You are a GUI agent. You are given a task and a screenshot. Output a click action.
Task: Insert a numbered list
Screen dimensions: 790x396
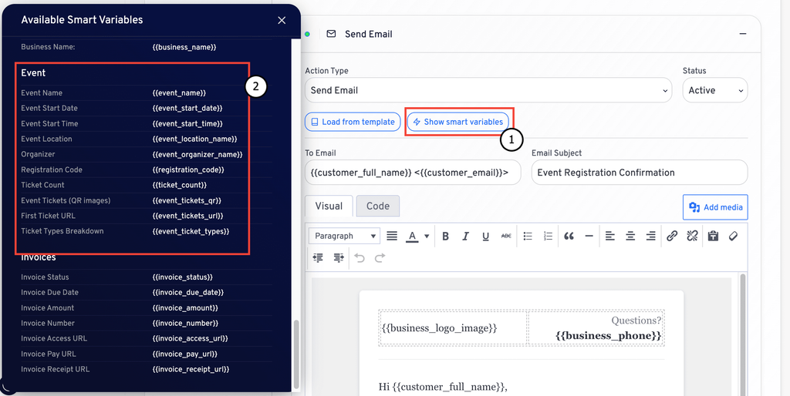(x=549, y=236)
